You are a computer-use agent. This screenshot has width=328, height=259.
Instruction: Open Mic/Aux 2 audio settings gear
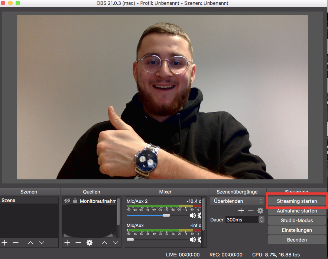200,215
